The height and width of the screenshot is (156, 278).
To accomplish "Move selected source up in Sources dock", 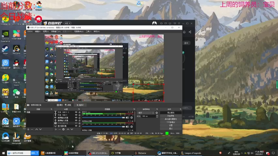I will [68, 129].
